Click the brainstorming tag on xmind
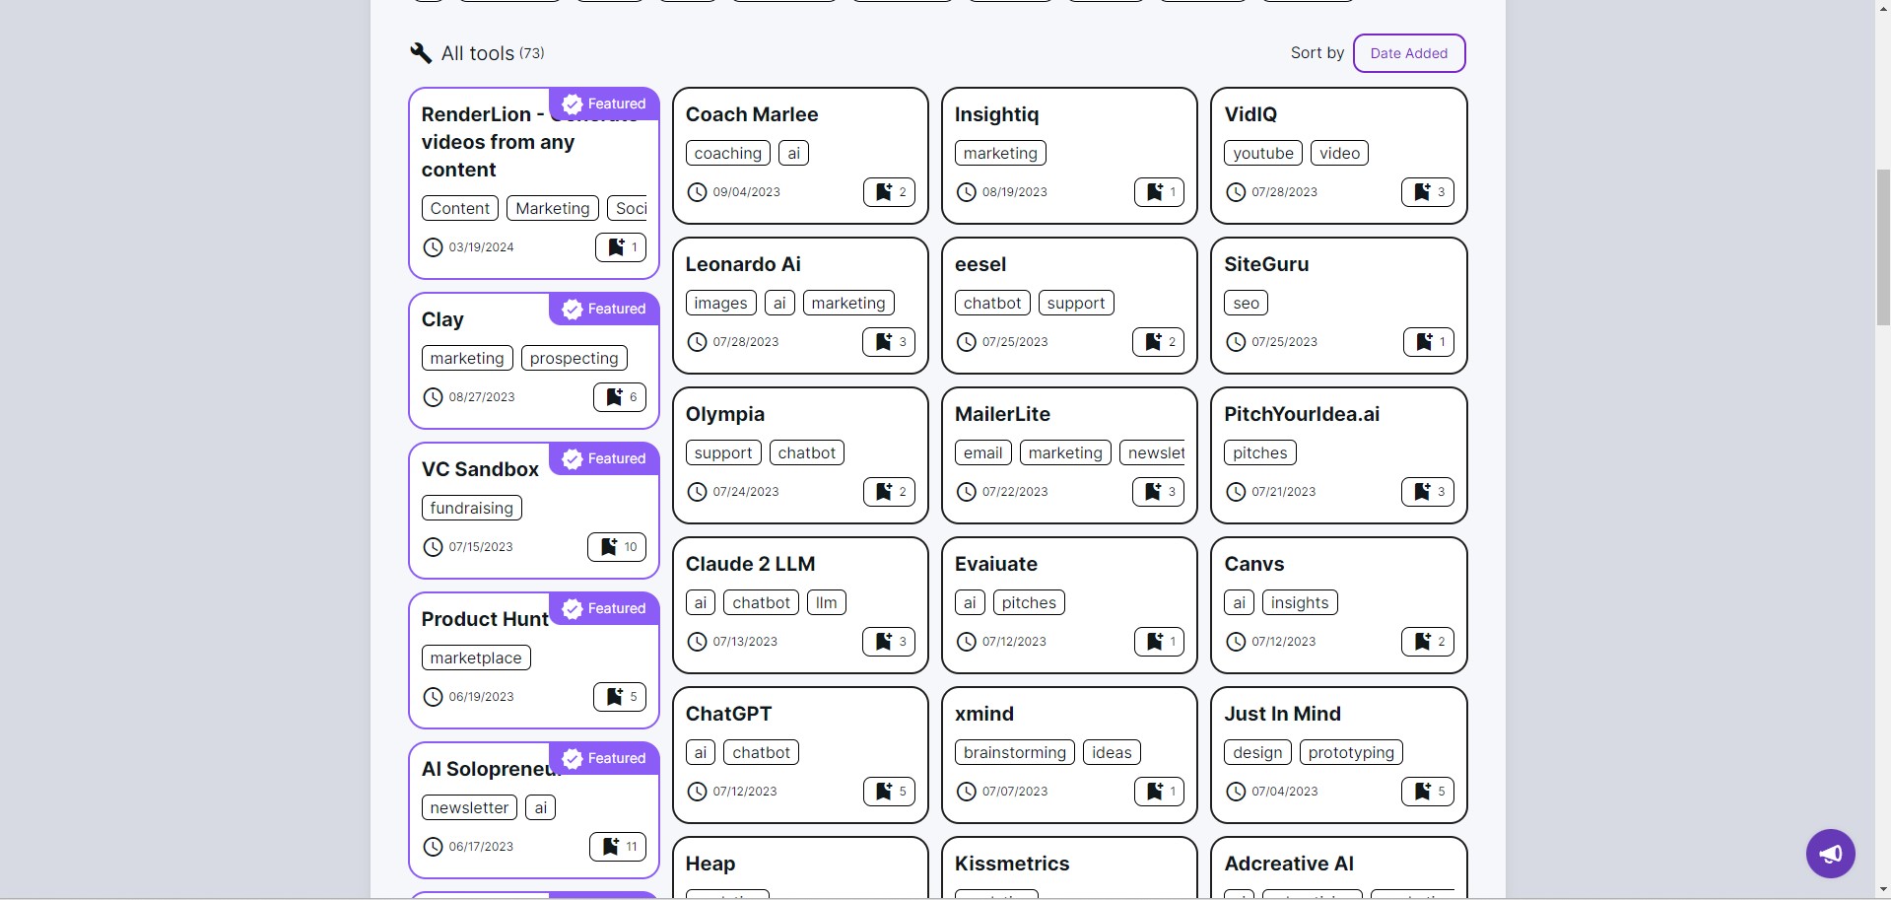Screen dimensions: 1891x900 (x=1015, y=752)
